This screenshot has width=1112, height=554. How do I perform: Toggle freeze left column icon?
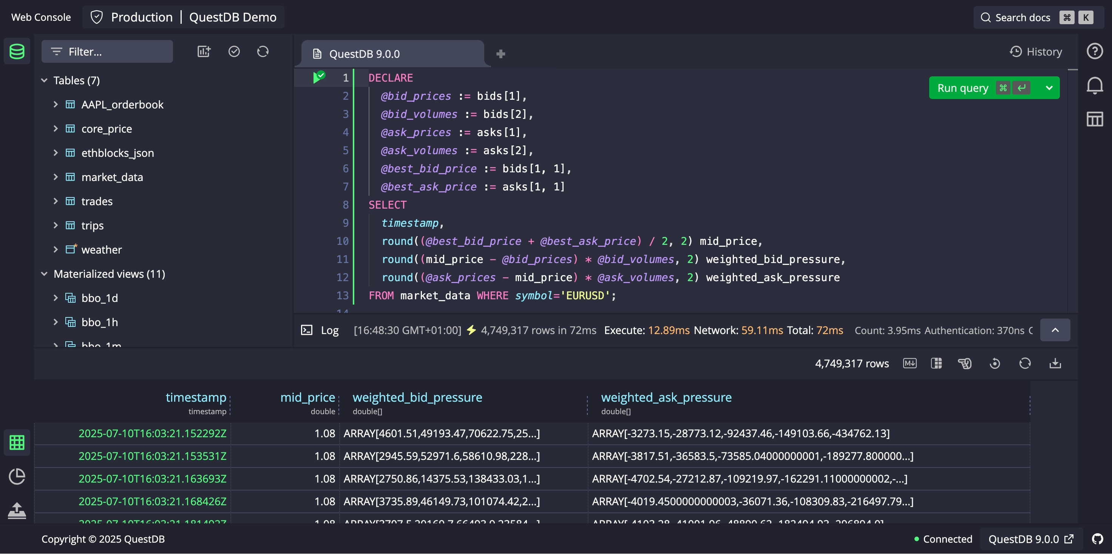[936, 364]
